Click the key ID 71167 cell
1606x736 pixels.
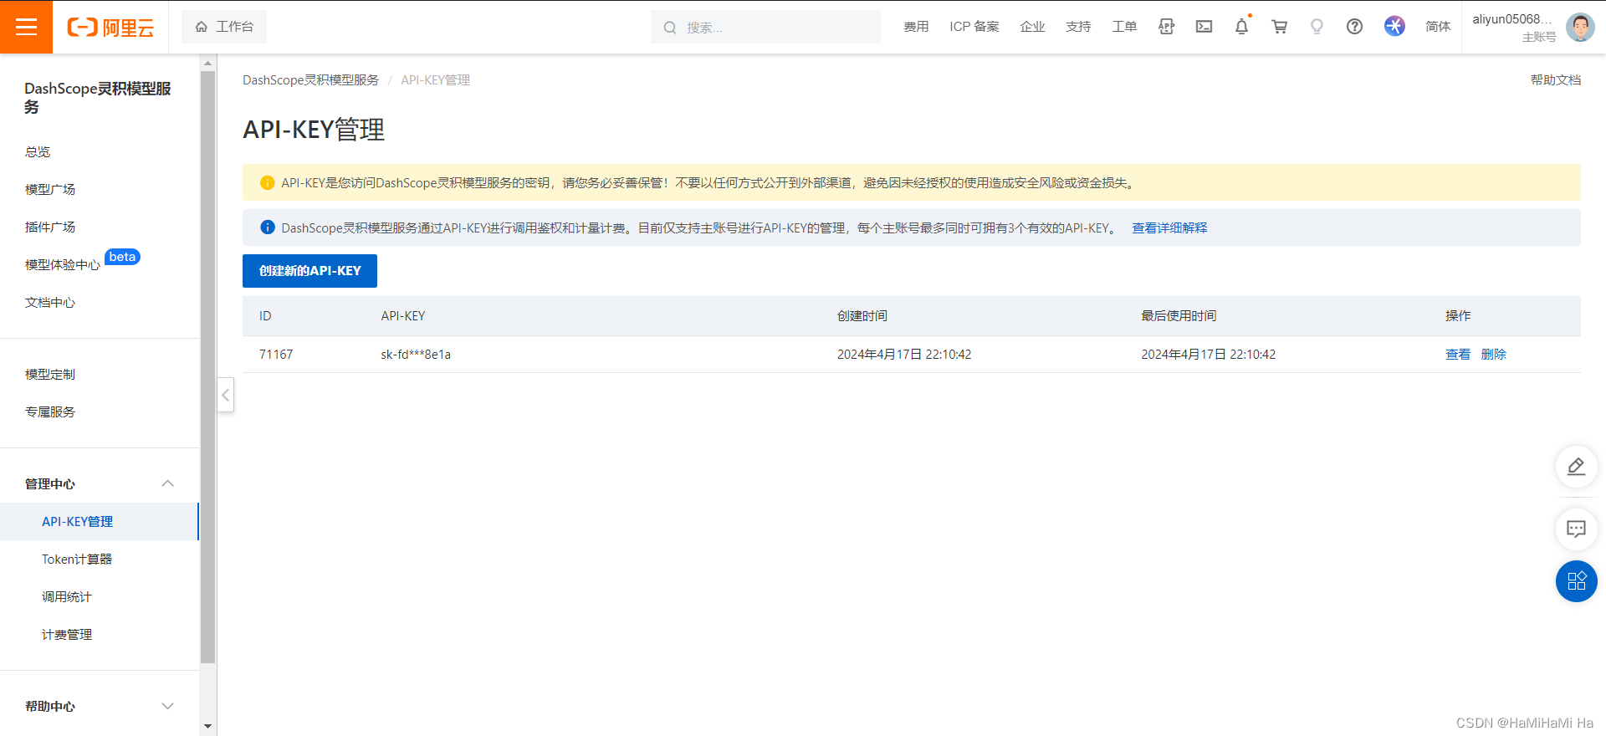point(276,355)
